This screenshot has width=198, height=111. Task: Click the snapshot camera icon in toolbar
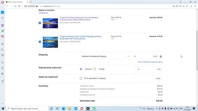[177, 6]
